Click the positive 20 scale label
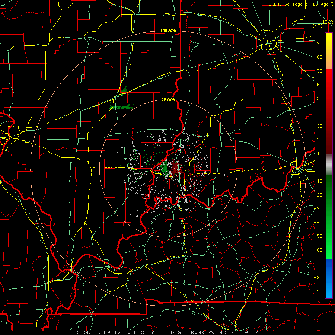The image size is (335, 335). (320, 140)
